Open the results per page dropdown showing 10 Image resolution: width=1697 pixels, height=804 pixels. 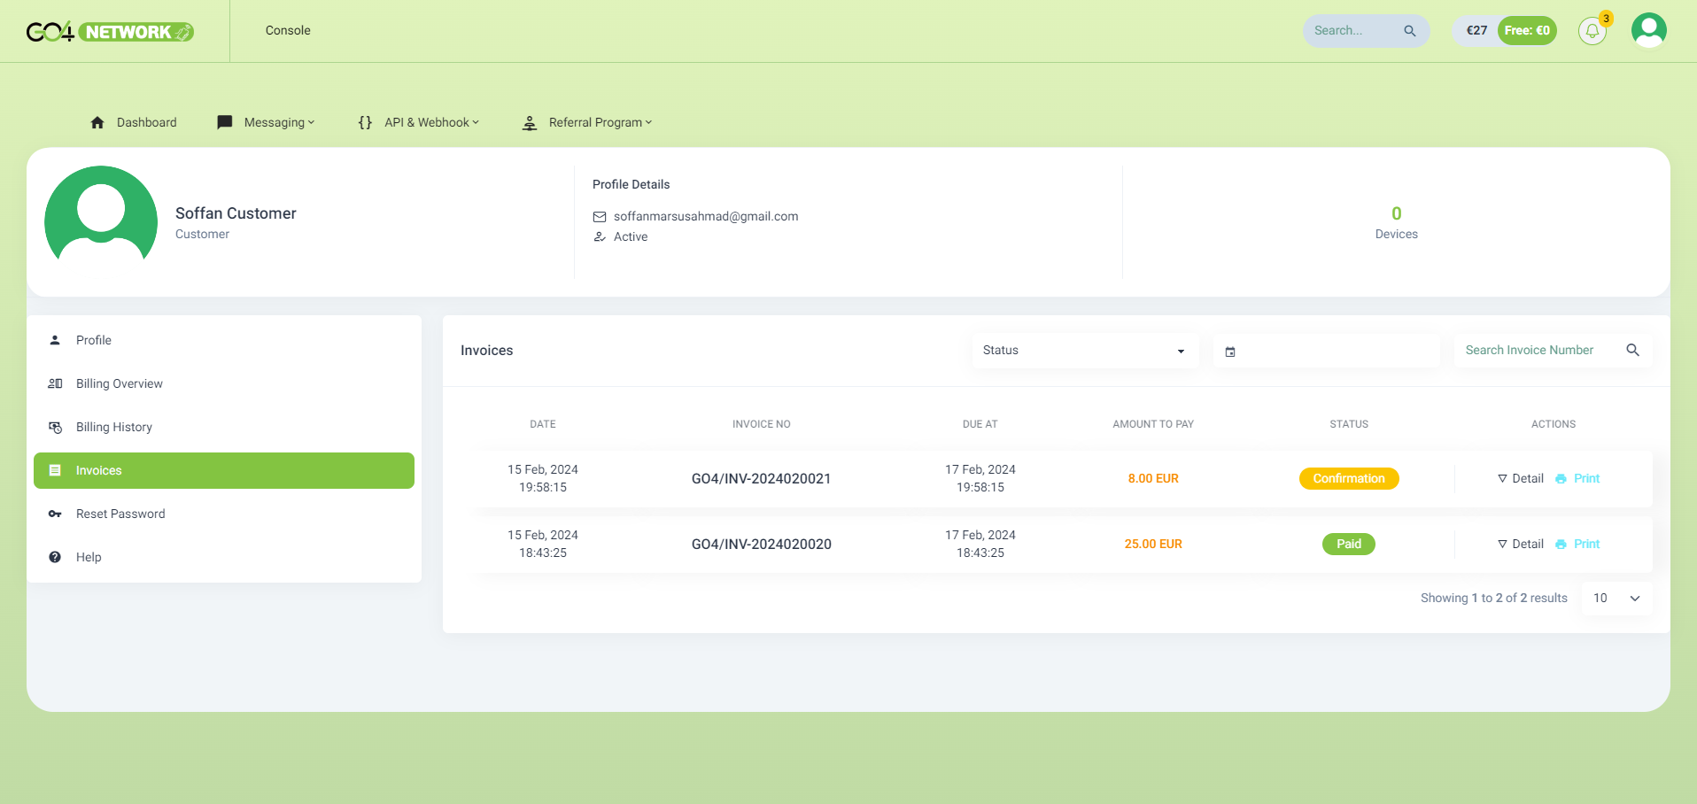[x=1616, y=599]
